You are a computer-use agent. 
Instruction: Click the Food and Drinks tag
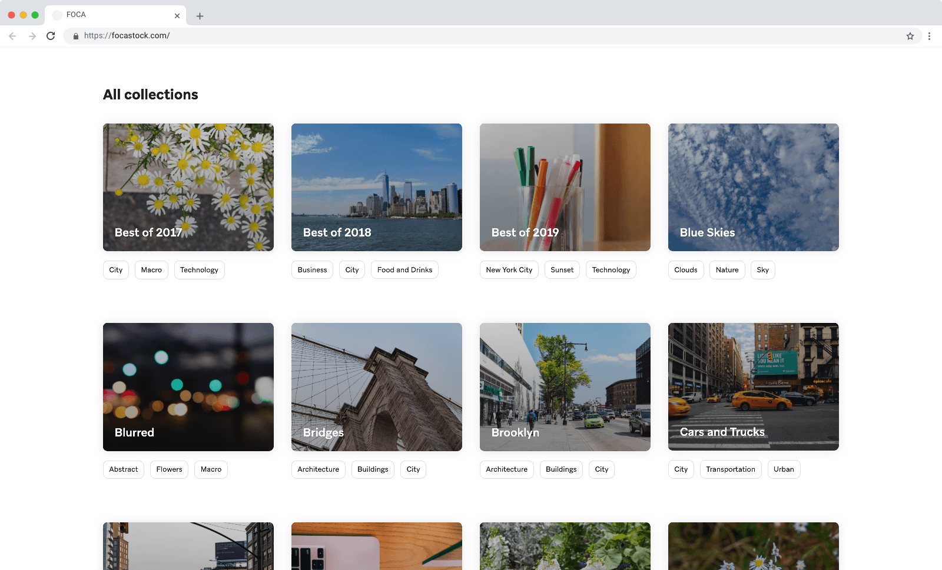[404, 270]
